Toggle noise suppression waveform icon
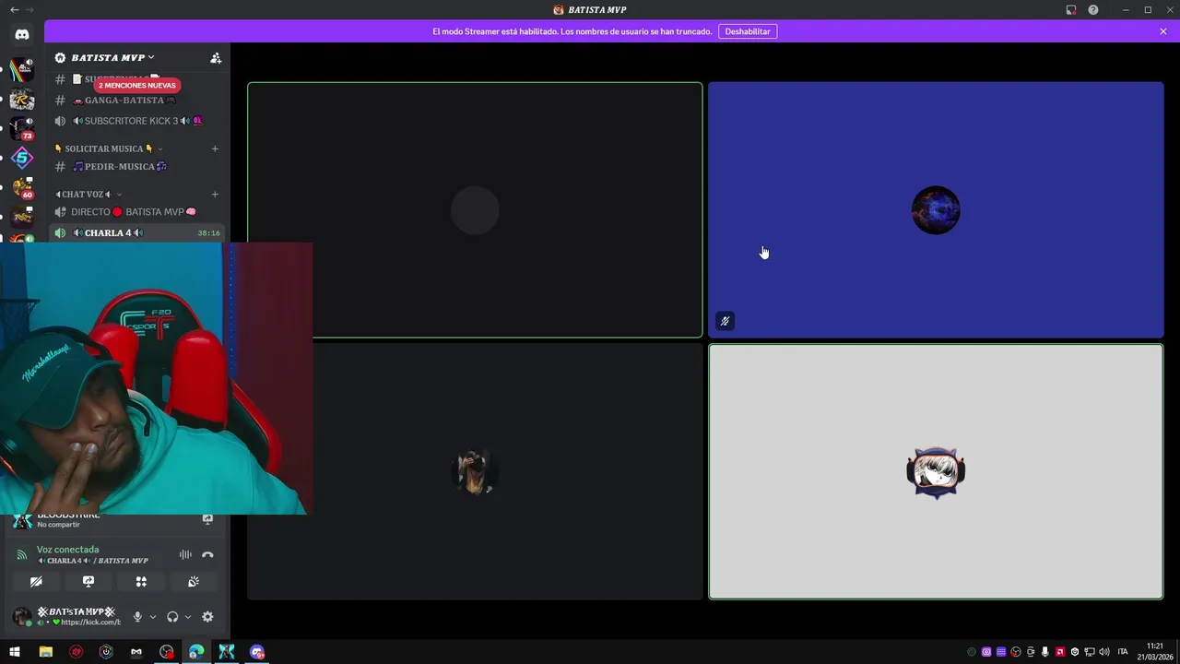The height and width of the screenshot is (664, 1180). (x=185, y=554)
